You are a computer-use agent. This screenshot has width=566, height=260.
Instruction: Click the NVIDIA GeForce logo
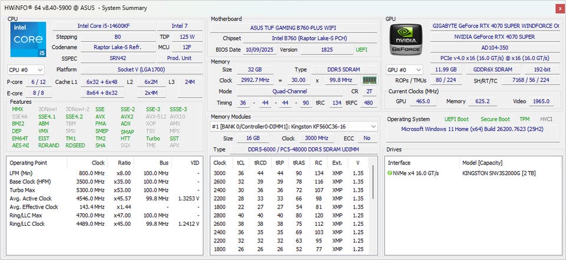pyautogui.click(x=406, y=41)
